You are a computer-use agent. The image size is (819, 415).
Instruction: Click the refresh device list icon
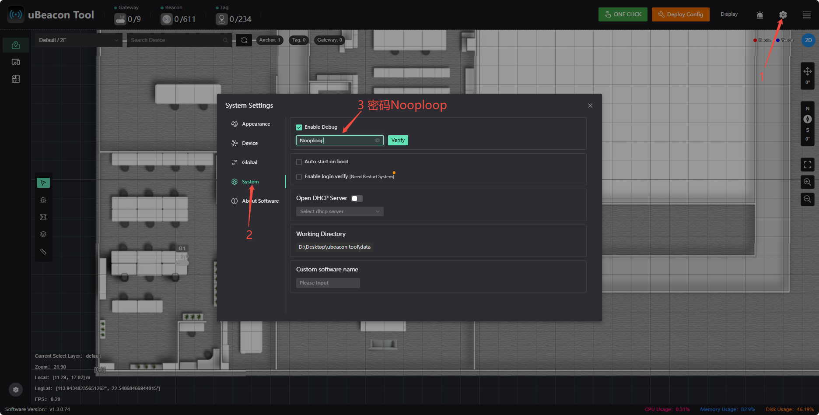[x=244, y=40]
